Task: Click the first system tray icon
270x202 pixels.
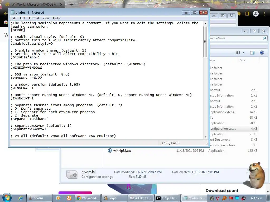Action: pos(212,198)
